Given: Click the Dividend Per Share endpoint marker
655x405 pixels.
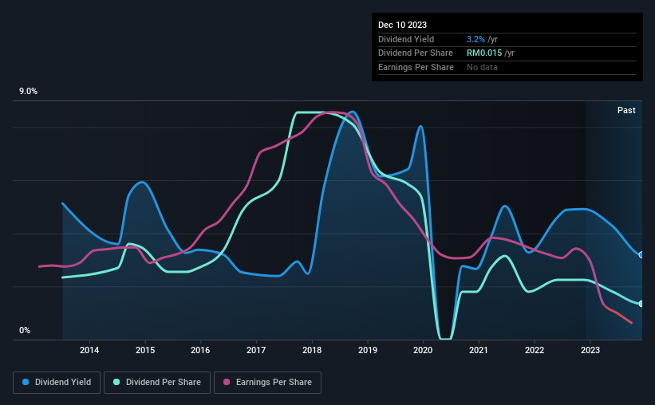Looking at the screenshot, I should click(x=641, y=304).
